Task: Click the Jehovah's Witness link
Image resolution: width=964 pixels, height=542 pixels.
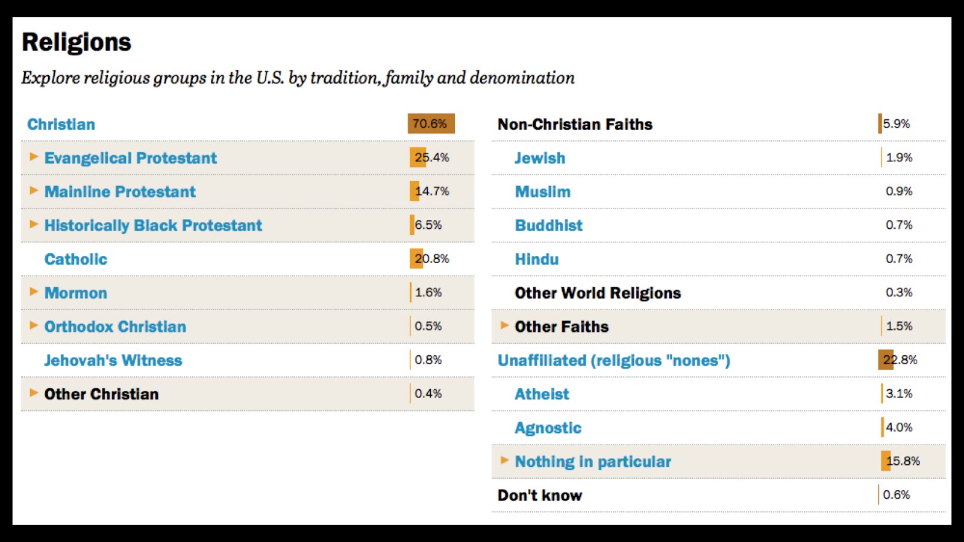Action: [113, 361]
